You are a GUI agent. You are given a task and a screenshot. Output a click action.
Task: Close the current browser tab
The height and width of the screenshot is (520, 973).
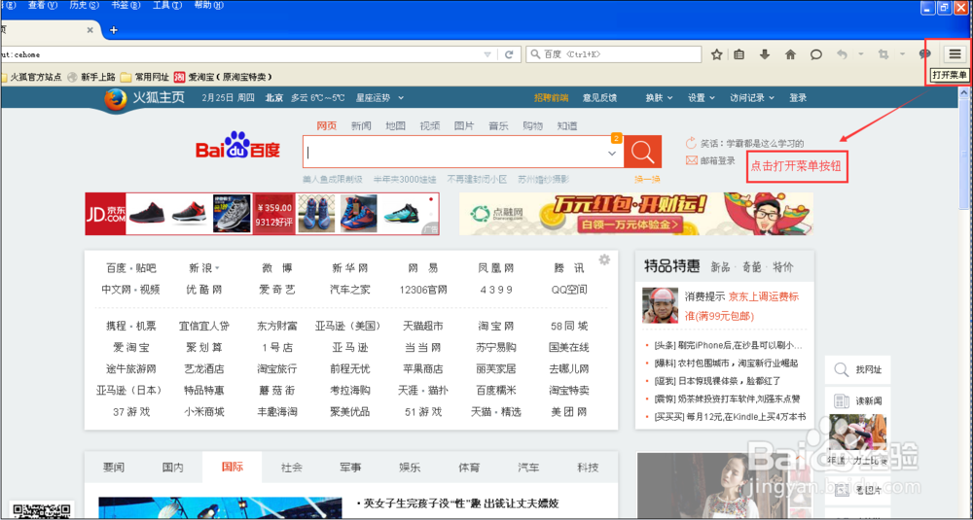[90, 30]
